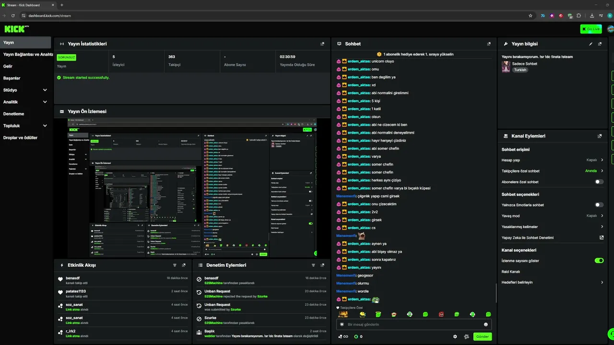Viewport: 614px width, 345px height.
Task: Open the starburst icon beside Gönder
Action: [466, 336]
